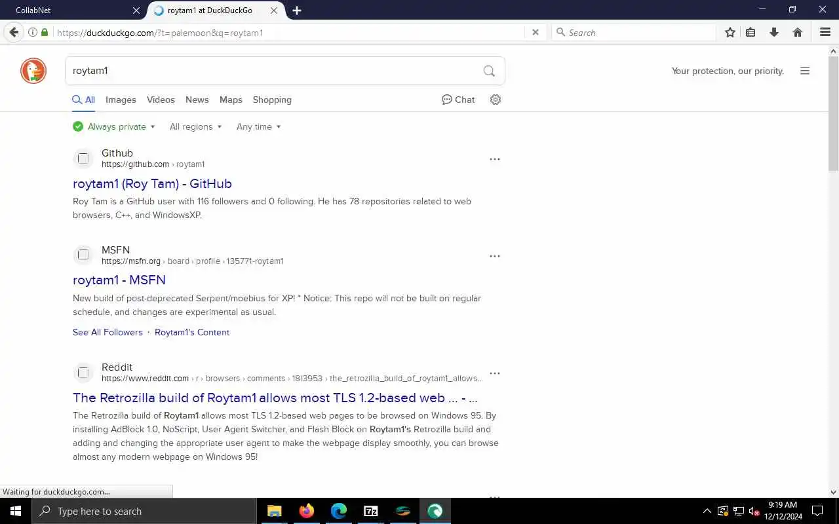Image resolution: width=839 pixels, height=524 pixels.
Task: Open Windows Start menu
Action: point(16,511)
